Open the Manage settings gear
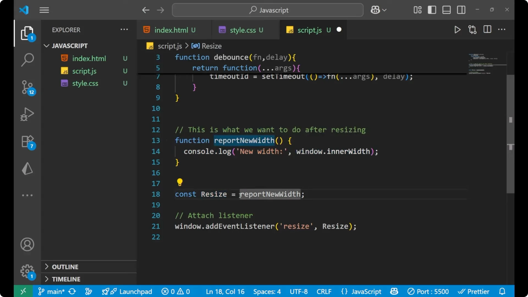528x297 pixels. 27,271
